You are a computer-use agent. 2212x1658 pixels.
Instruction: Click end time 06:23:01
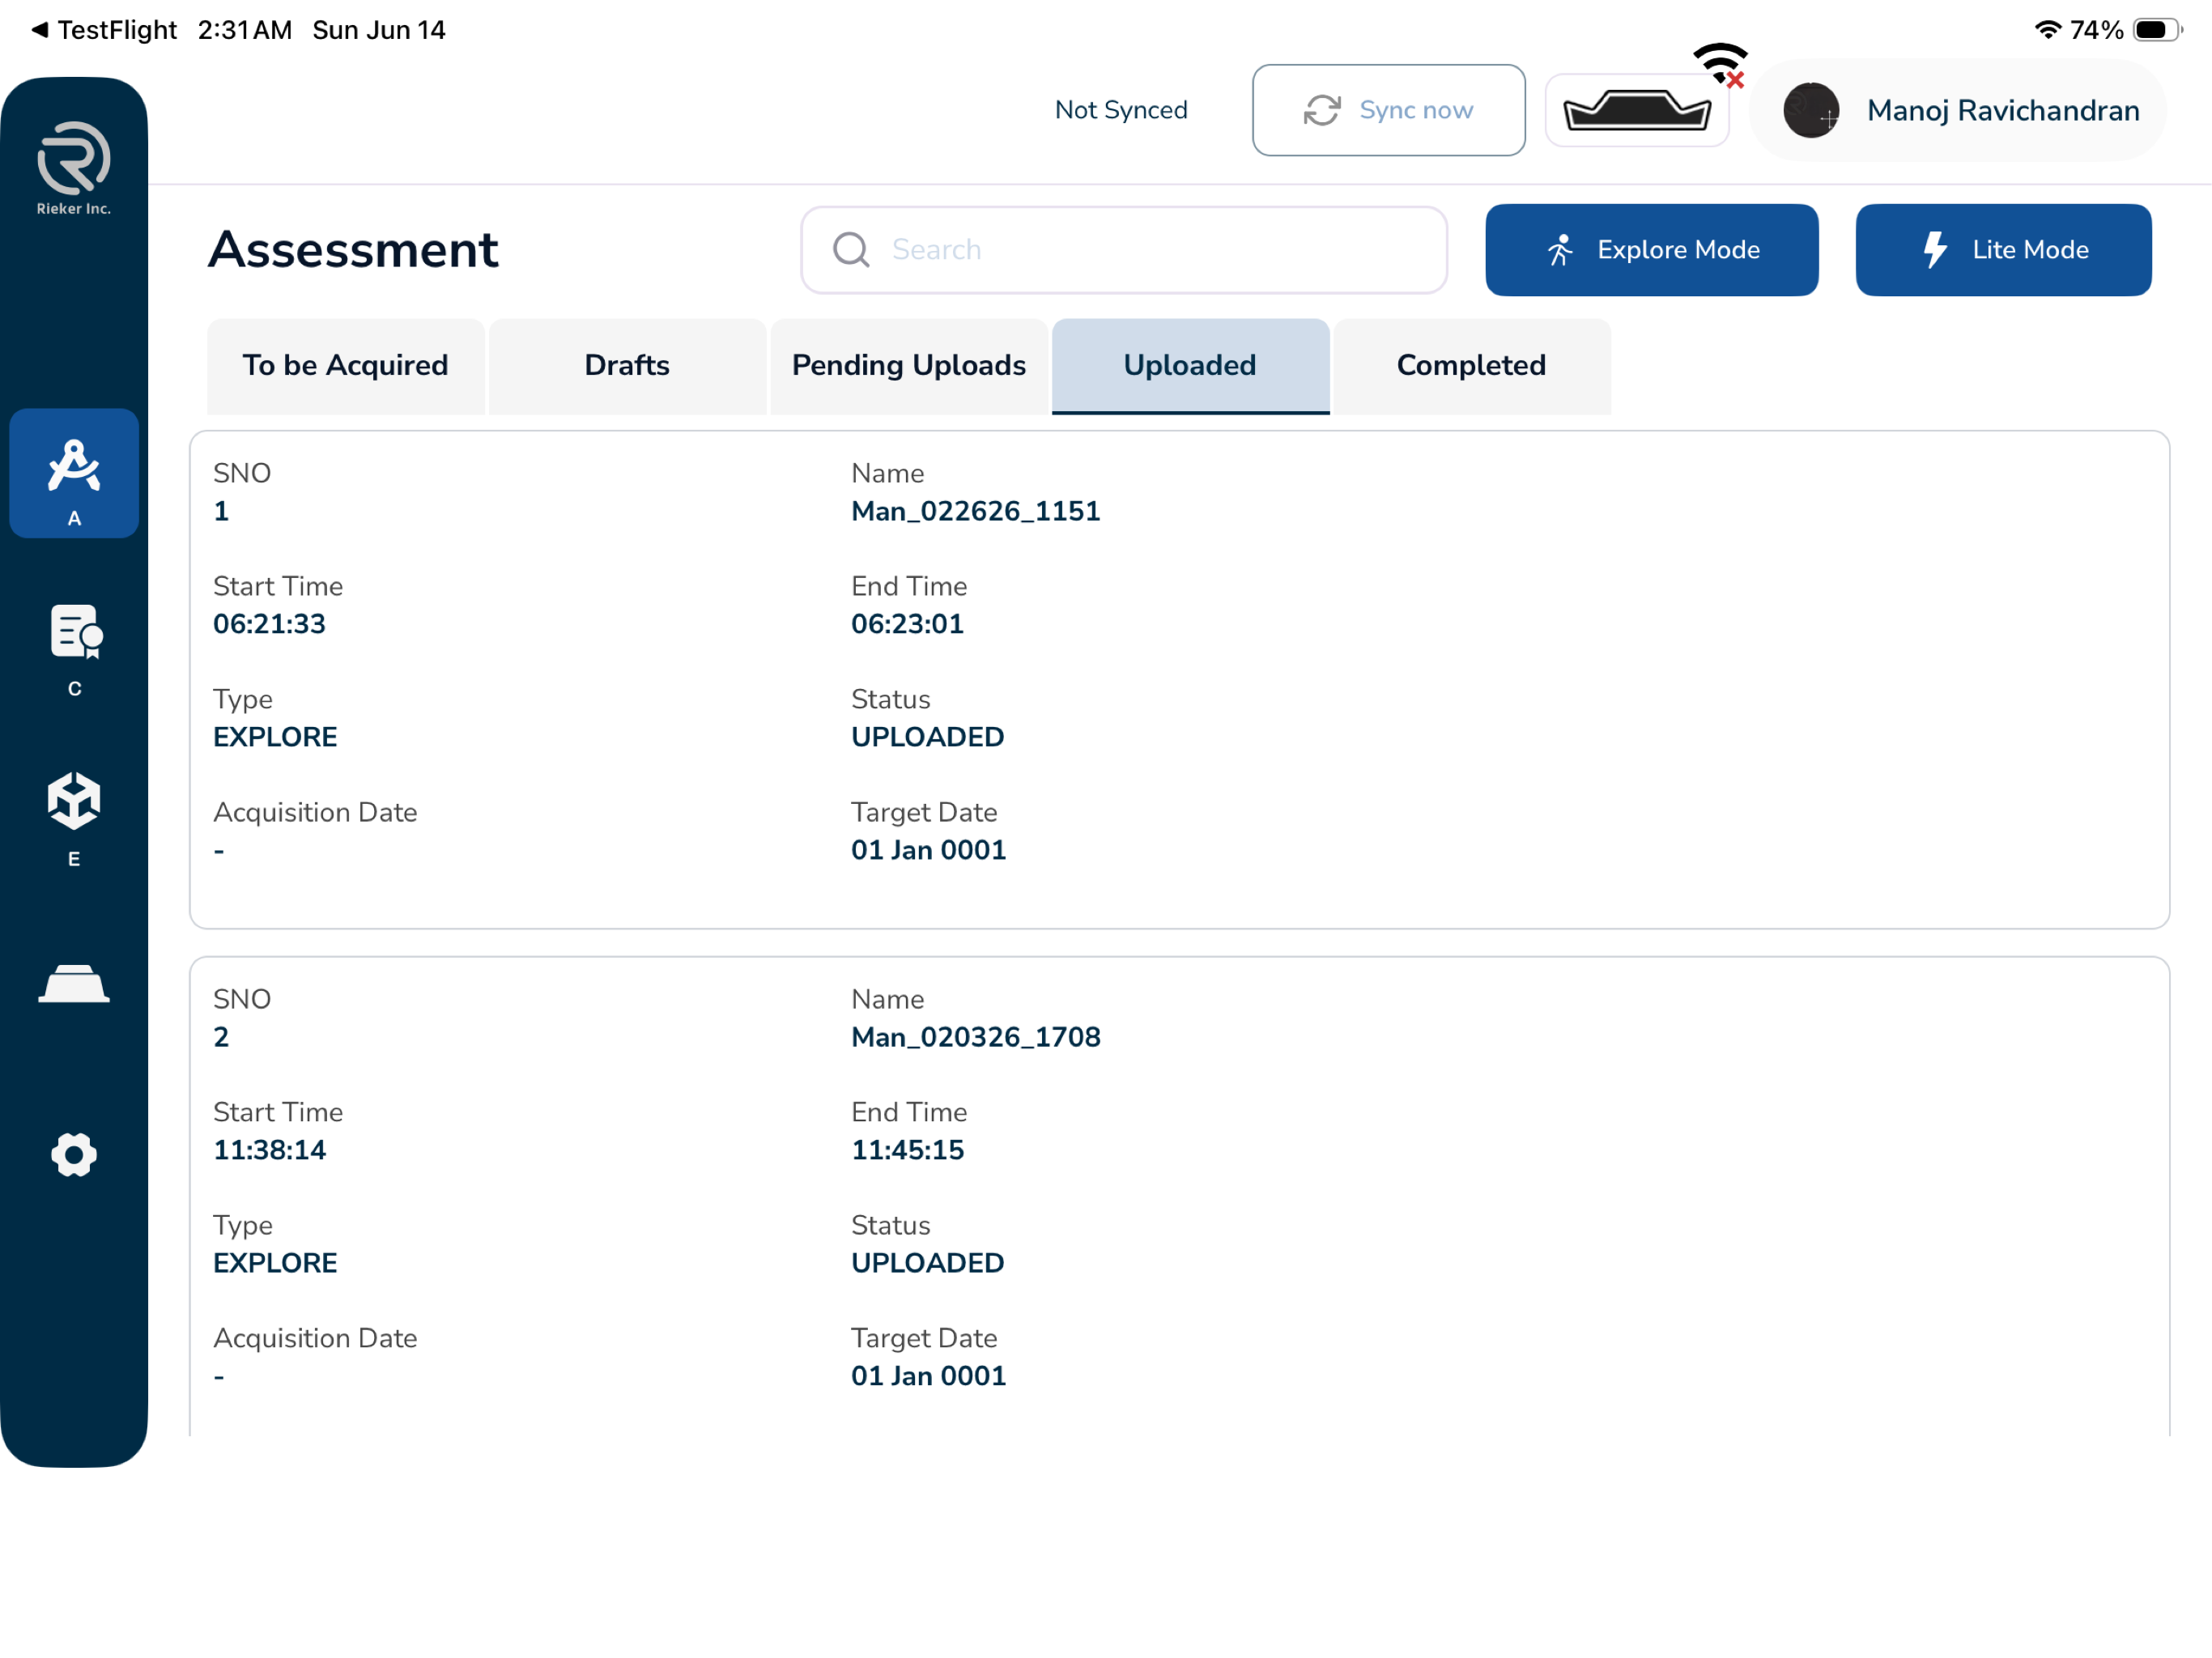907,624
